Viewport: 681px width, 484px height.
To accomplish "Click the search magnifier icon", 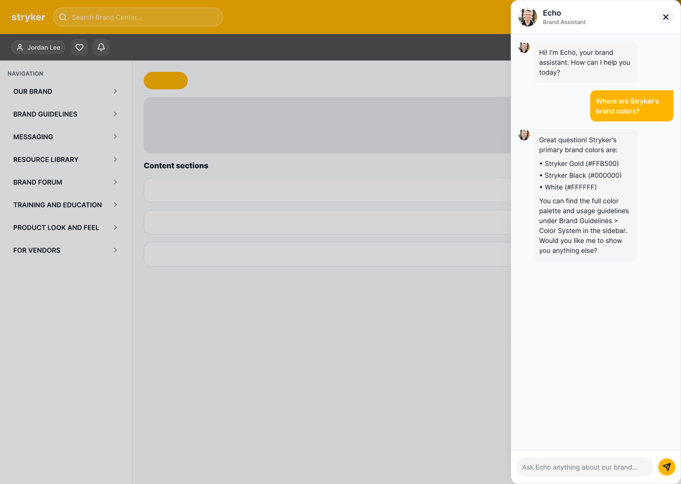I will [63, 17].
